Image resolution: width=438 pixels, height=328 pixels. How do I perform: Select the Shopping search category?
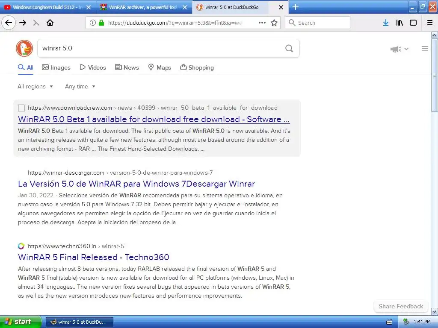coord(197,67)
